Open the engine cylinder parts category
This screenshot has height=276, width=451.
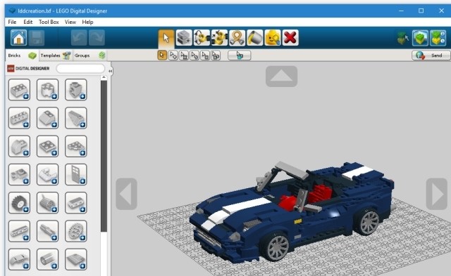(x=47, y=203)
